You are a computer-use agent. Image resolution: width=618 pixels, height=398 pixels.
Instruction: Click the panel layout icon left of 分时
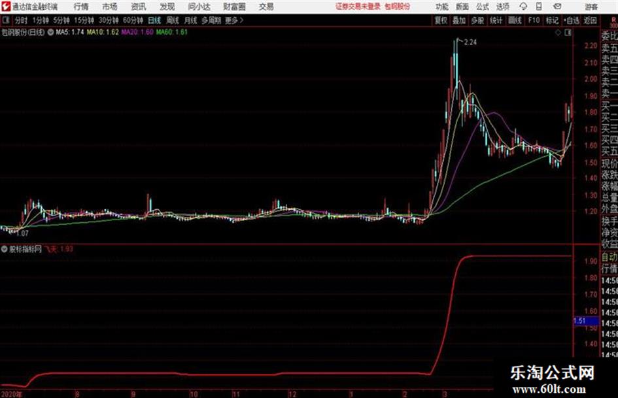(5, 20)
